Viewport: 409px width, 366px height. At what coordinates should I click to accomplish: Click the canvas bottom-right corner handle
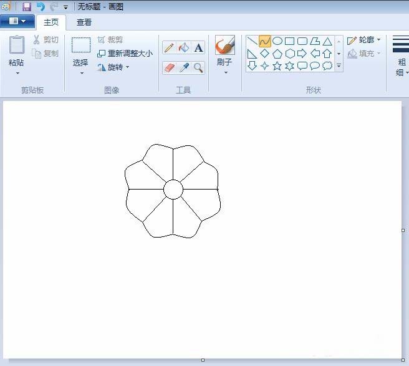[403, 360]
